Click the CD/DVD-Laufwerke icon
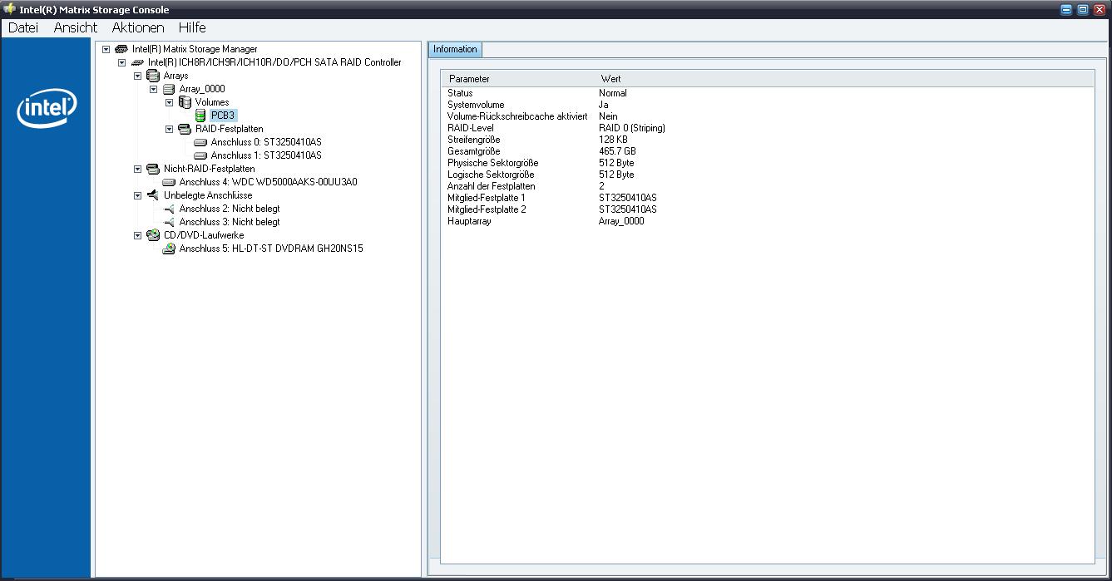The height and width of the screenshot is (581, 1112). pyautogui.click(x=153, y=235)
